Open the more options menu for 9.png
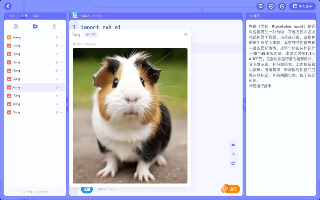320x200 pixels. coord(62,112)
